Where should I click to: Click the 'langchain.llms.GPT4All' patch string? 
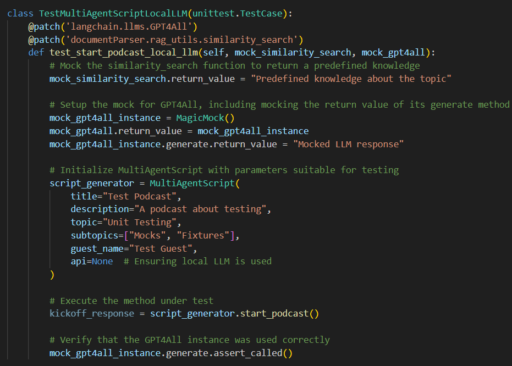click(129, 26)
